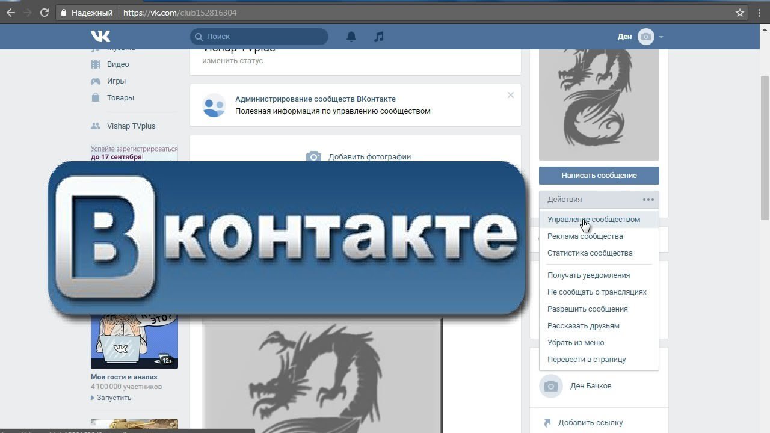Expand the Ден profile dropdown arrow
Viewport: 770px width, 433px height.
[661, 37]
